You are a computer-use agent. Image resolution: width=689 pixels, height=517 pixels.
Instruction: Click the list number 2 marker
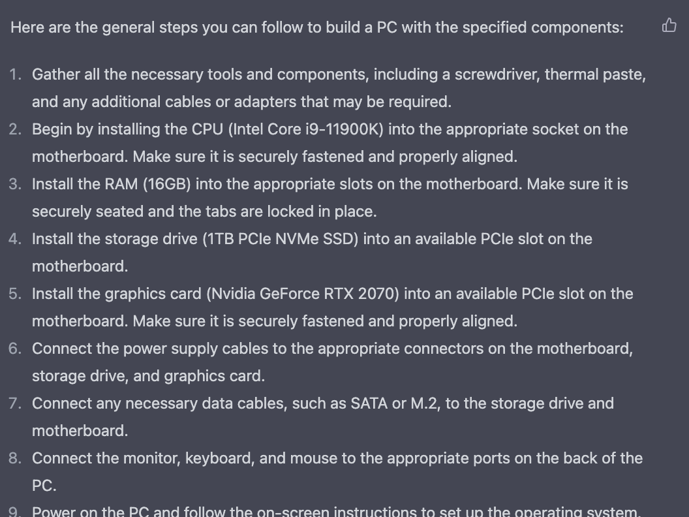pos(16,129)
